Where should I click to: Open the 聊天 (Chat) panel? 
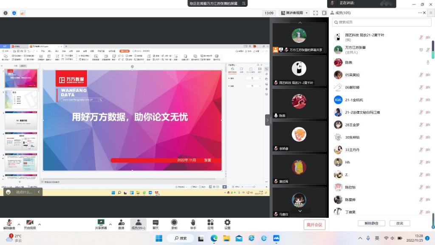click(155, 224)
